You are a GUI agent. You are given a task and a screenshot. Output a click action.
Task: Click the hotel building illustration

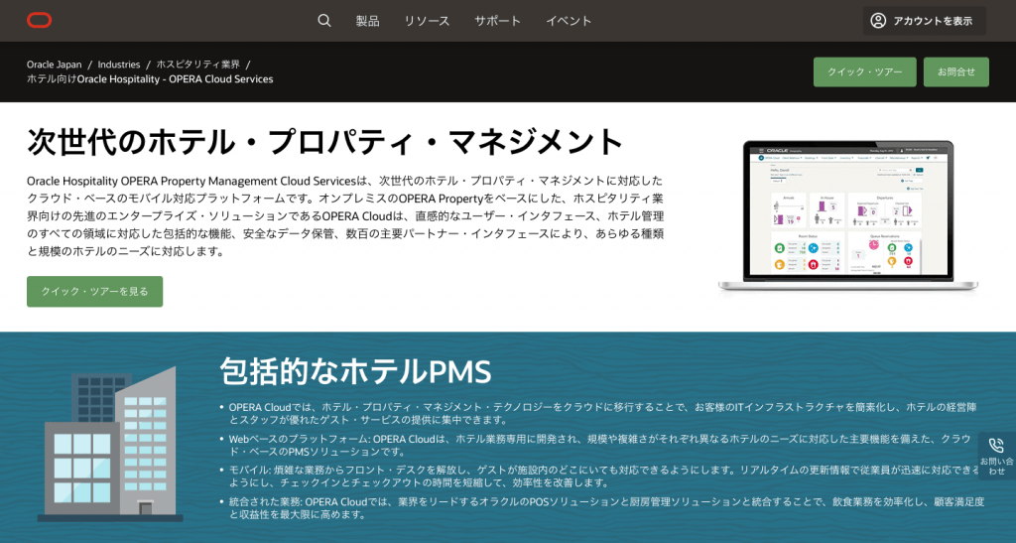point(109,445)
